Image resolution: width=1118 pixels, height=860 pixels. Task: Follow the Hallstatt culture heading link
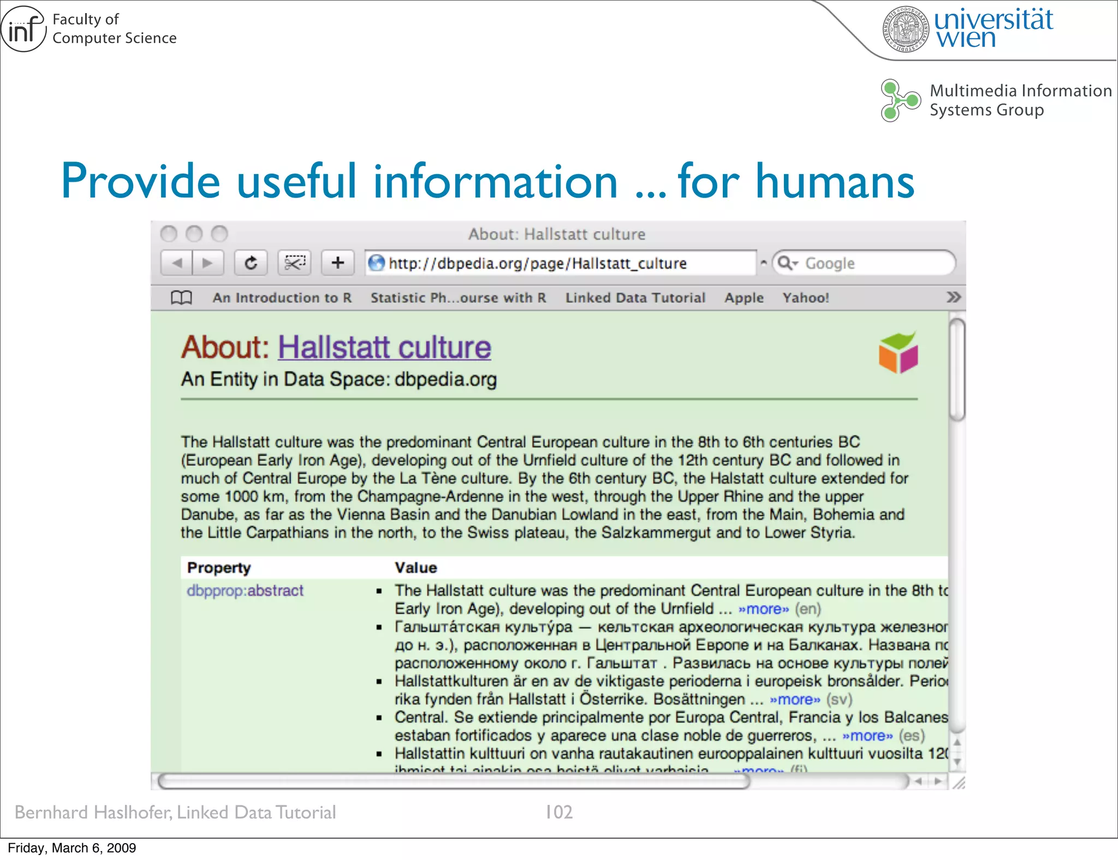(385, 347)
